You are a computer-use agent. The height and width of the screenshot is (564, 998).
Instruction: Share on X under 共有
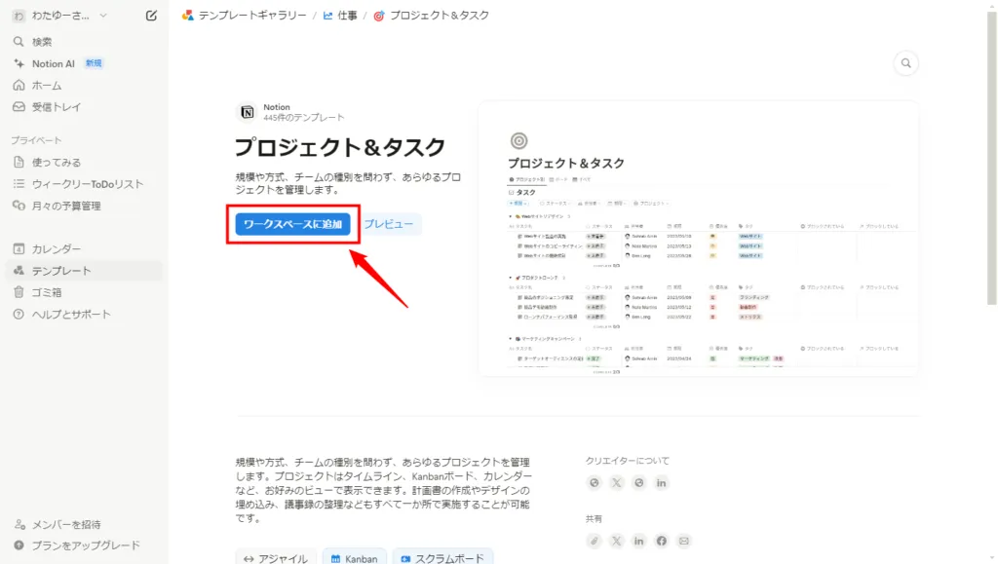point(616,541)
